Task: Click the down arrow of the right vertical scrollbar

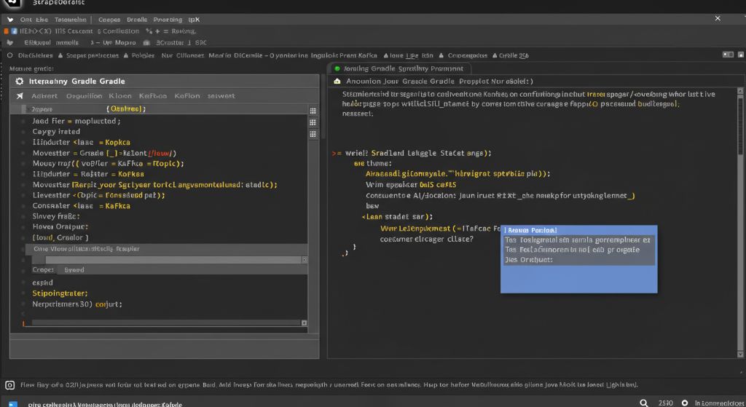Action: point(740,355)
